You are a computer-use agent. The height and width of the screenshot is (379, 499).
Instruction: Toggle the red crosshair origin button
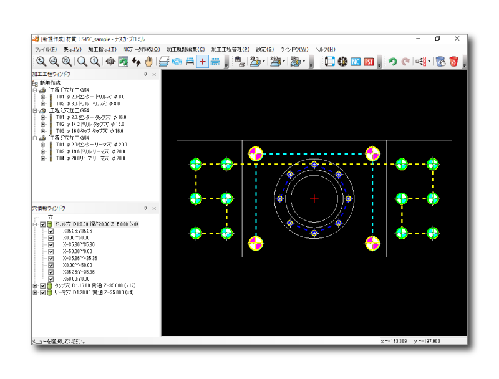click(x=202, y=61)
